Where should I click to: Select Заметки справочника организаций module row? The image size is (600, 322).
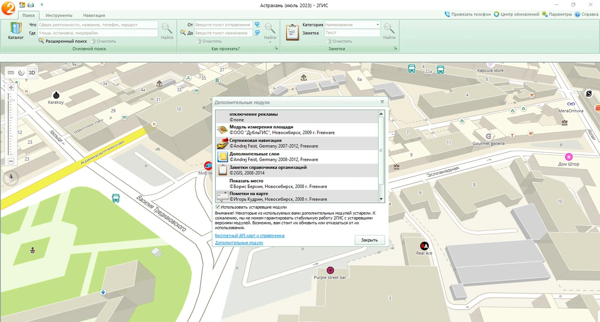297,170
